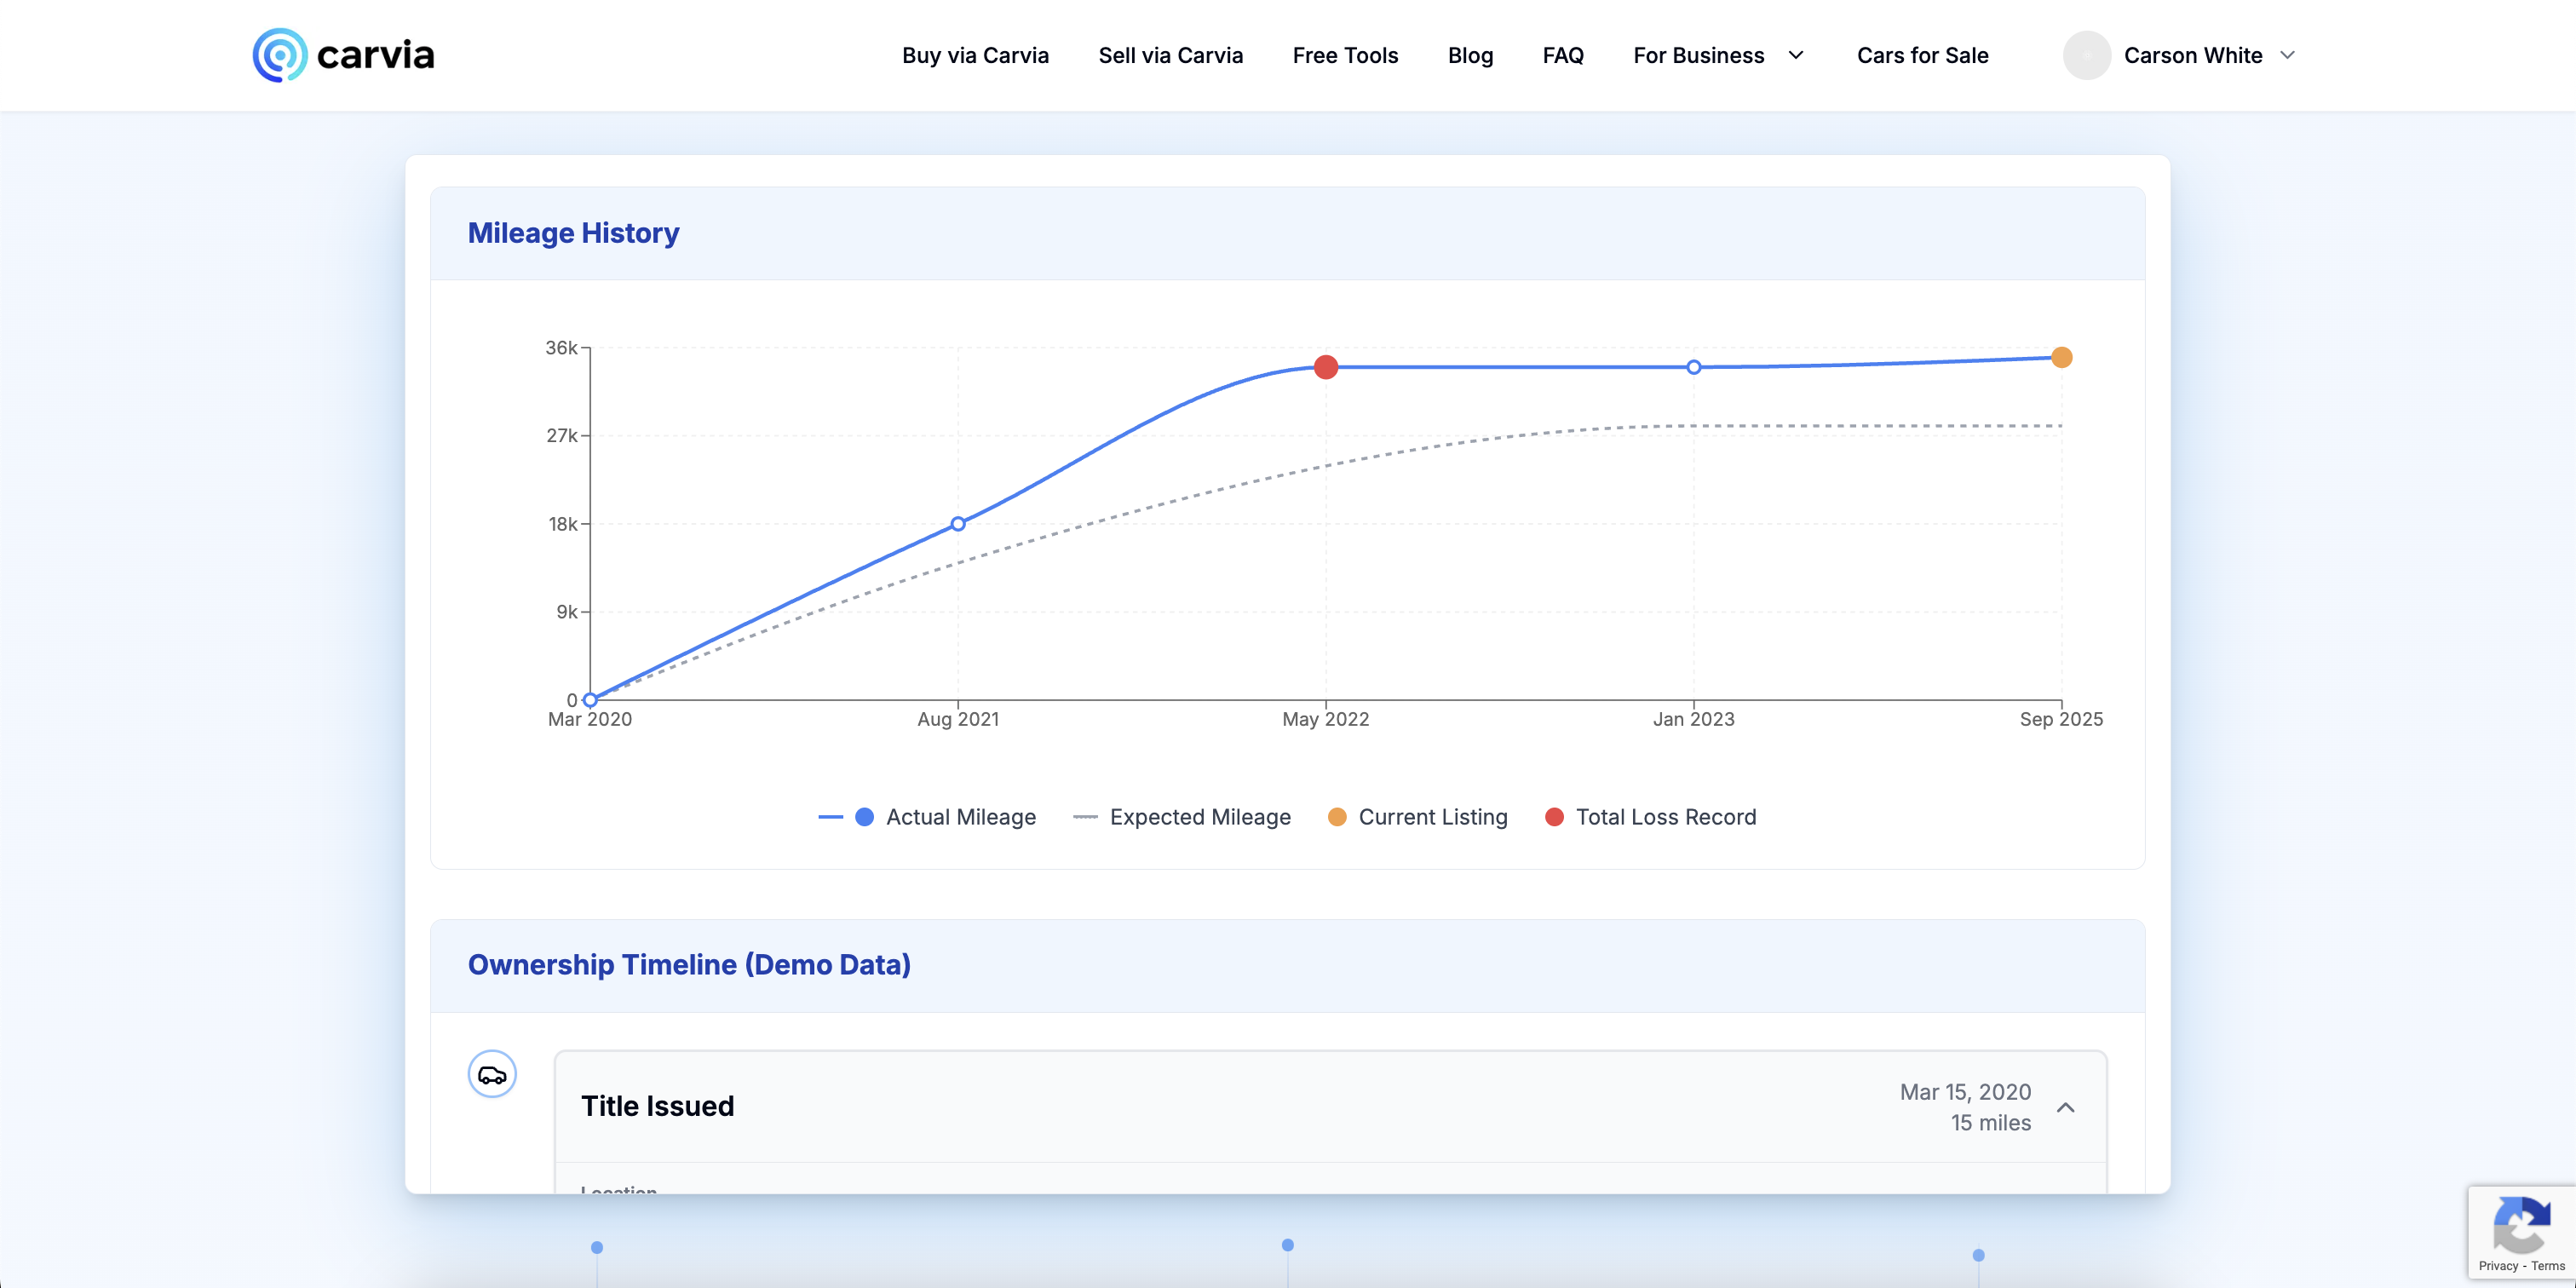Collapse the Title Issued entry chevron
Screen dimensions: 2576x1288
[x=2066, y=1107]
